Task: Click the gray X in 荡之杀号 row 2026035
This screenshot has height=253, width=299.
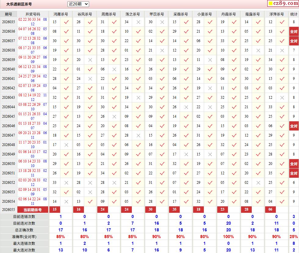Action: pyautogui.click(x=138, y=22)
